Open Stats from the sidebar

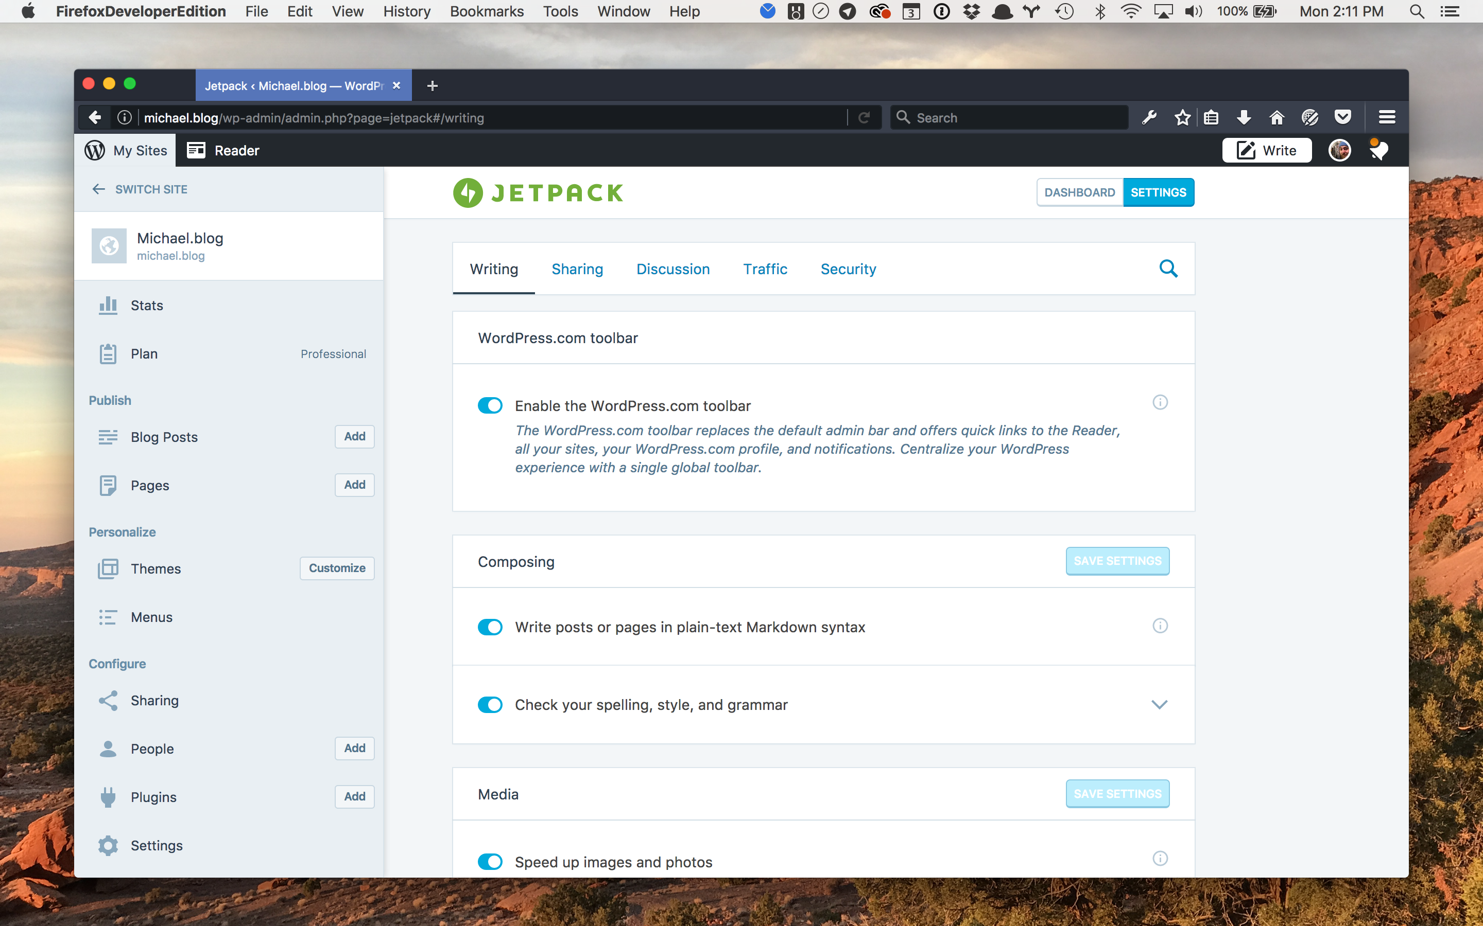coord(146,305)
